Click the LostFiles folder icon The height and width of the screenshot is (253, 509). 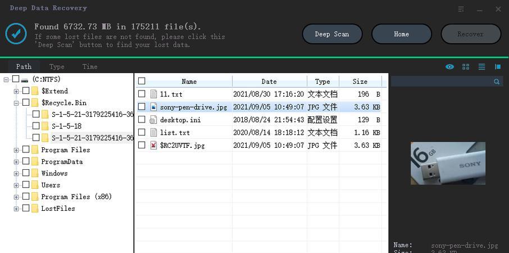[x=35, y=208]
